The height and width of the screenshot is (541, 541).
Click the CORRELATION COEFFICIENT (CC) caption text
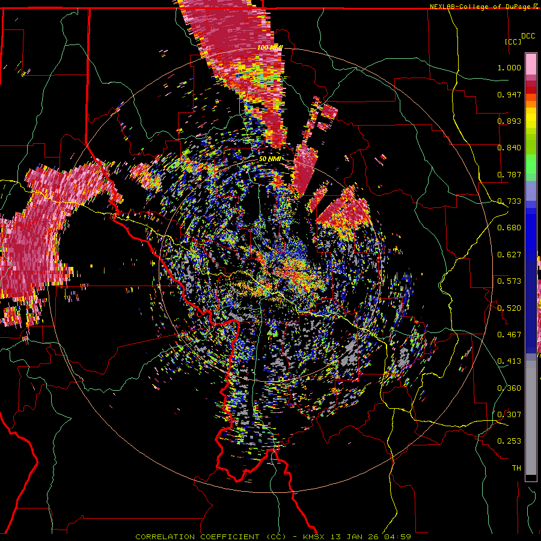211,537
